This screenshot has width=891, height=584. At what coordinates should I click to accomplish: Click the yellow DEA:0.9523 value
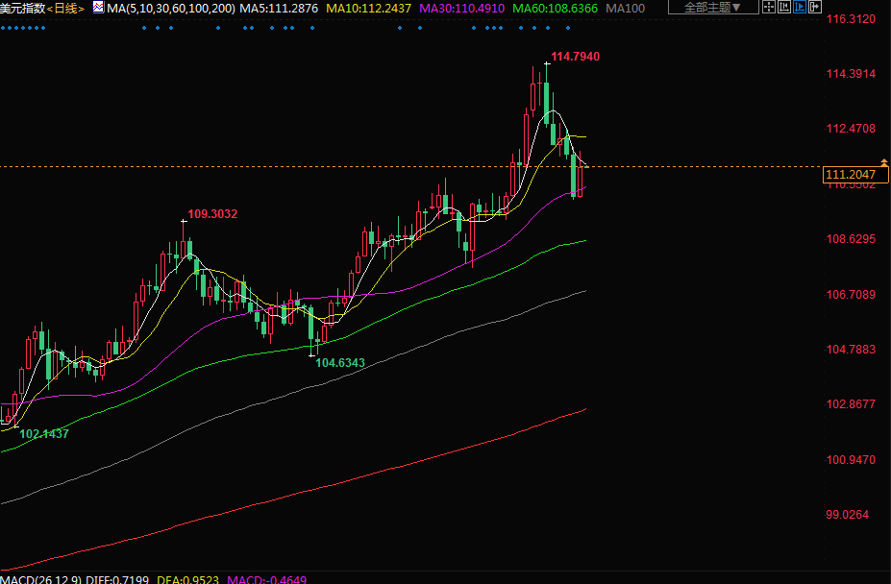click(x=187, y=579)
